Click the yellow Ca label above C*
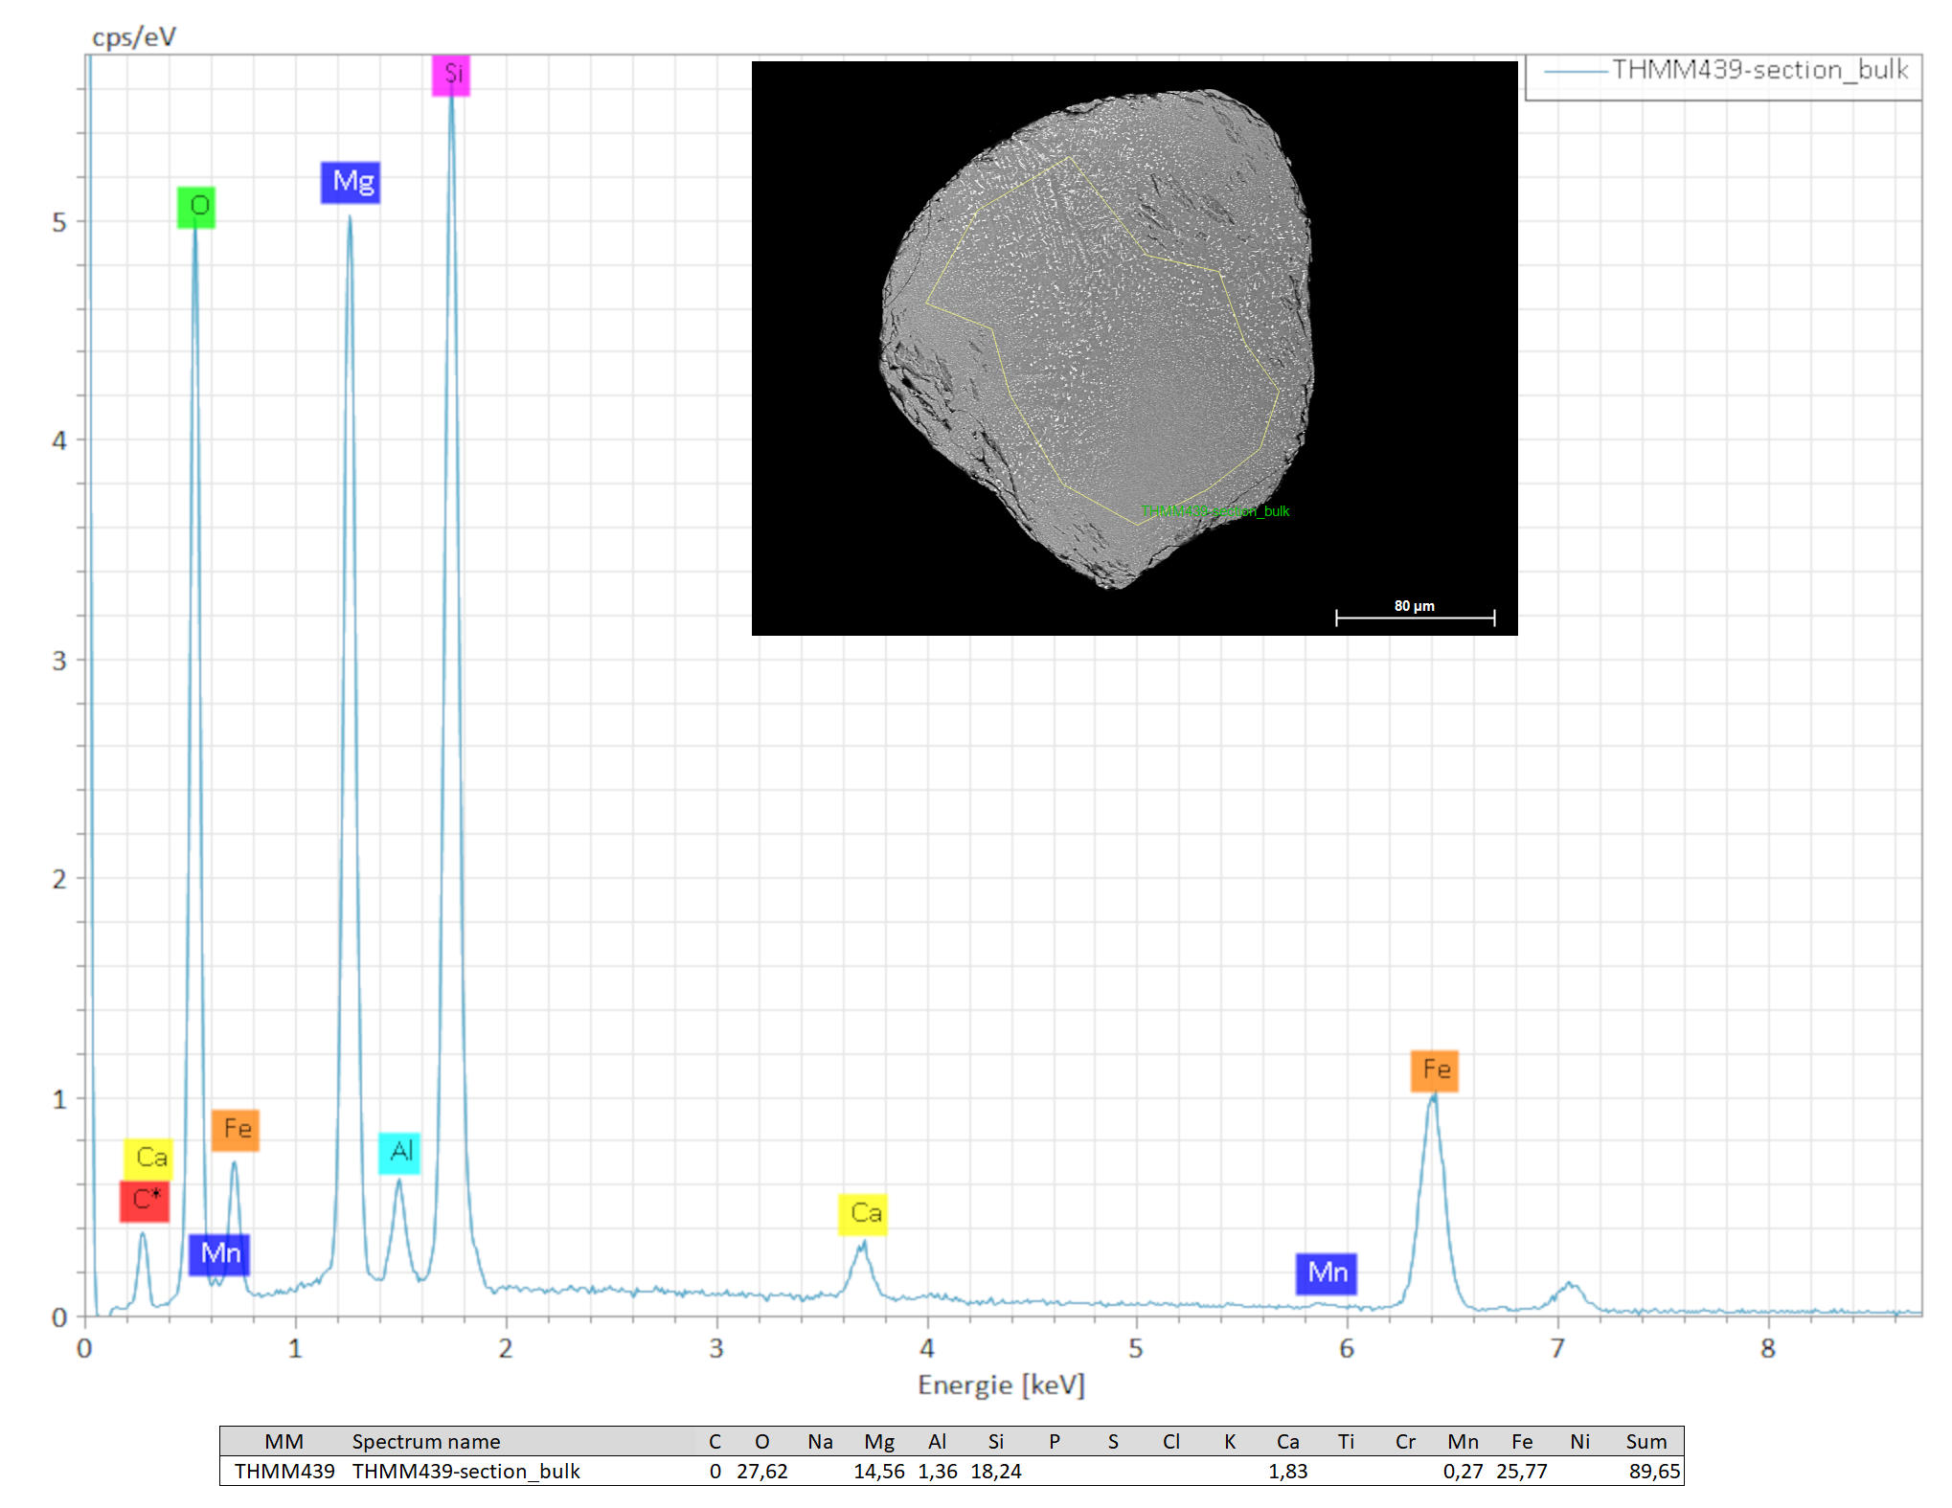 [x=148, y=1159]
